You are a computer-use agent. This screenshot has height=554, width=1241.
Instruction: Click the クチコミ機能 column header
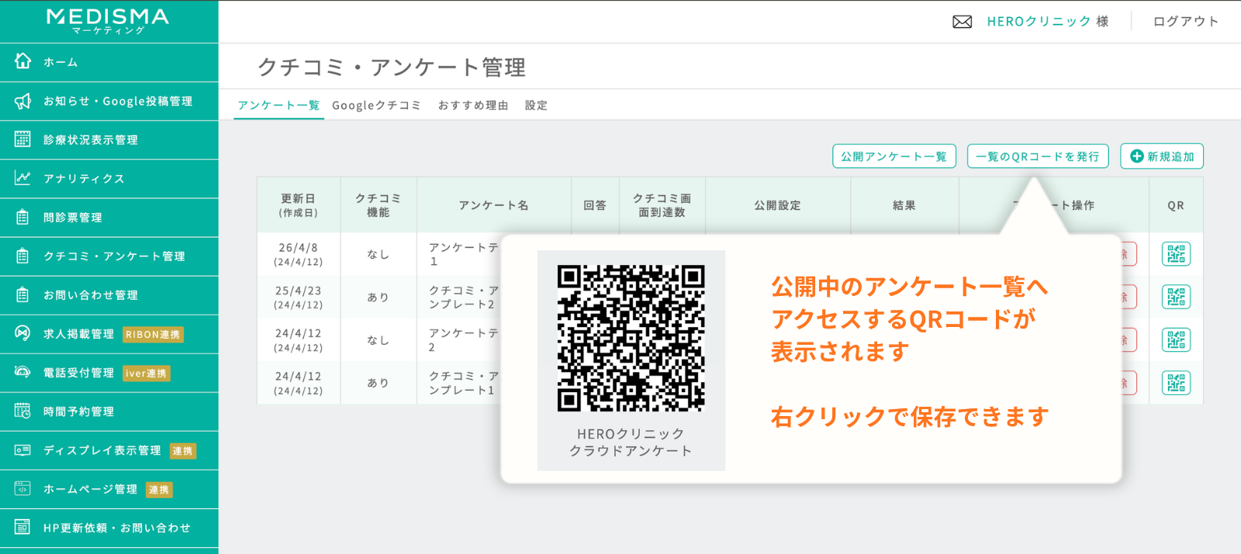379,205
